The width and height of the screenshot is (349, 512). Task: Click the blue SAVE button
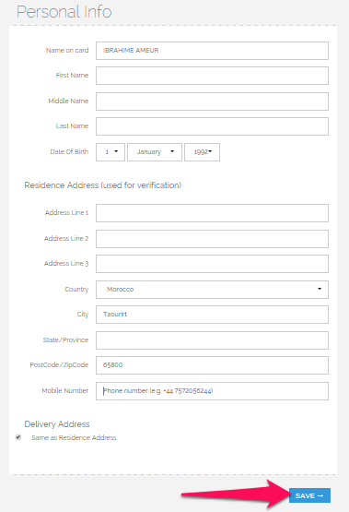(309, 495)
